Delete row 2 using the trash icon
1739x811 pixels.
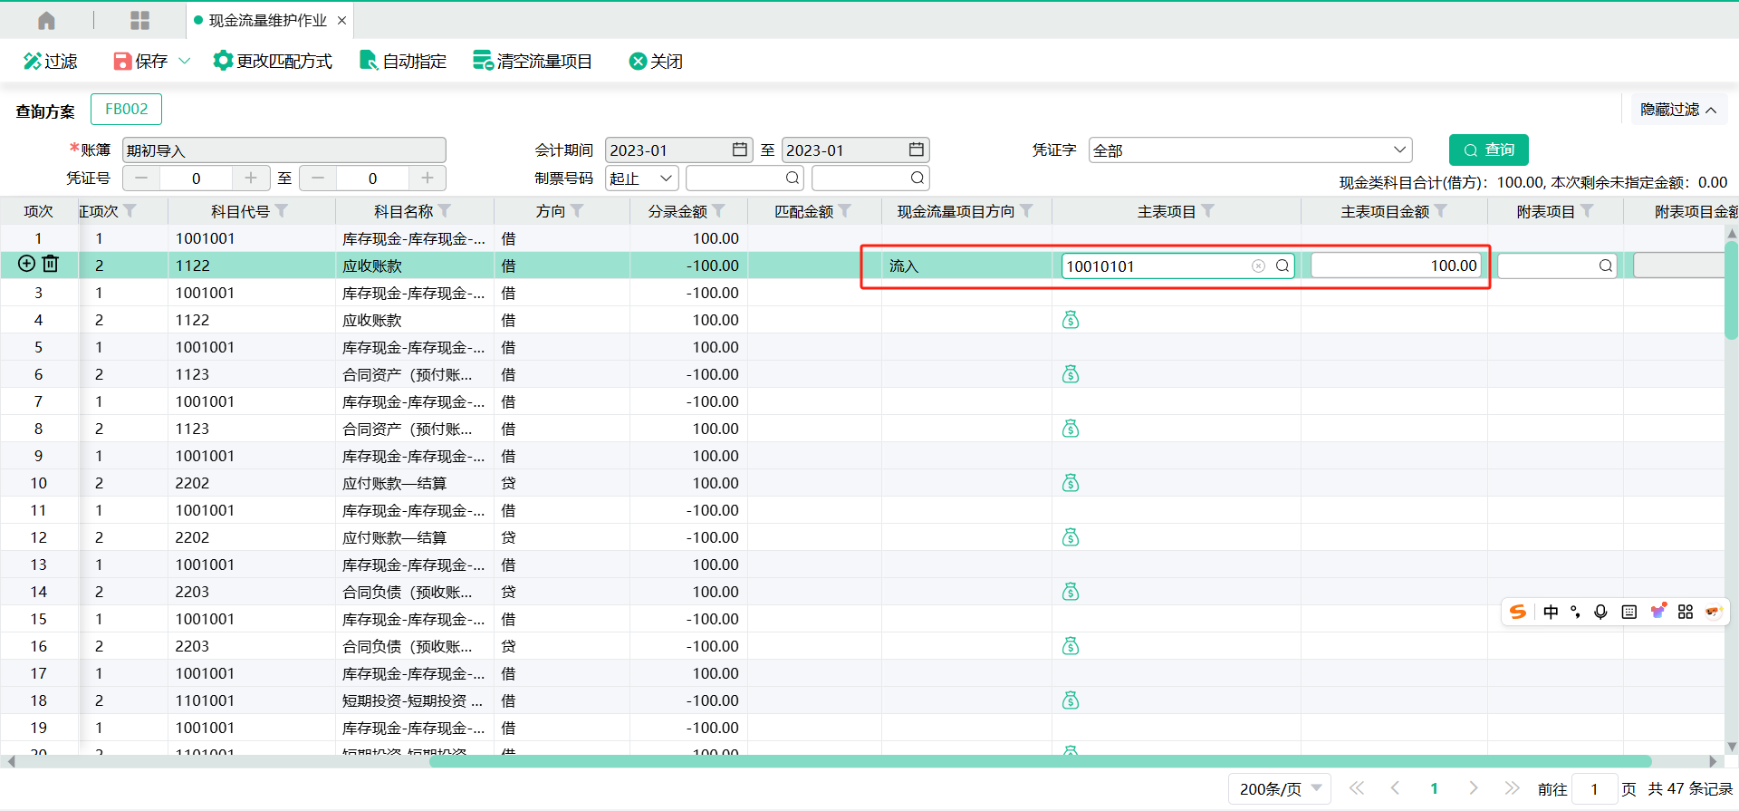[51, 264]
